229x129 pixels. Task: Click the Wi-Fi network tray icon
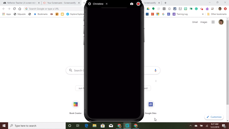click(x=207, y=126)
